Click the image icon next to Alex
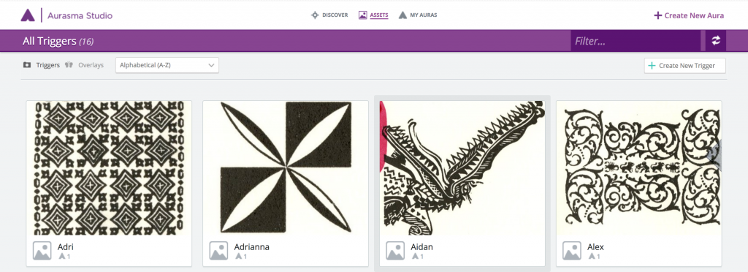Viewport: 748px width, 272px height. (572, 251)
